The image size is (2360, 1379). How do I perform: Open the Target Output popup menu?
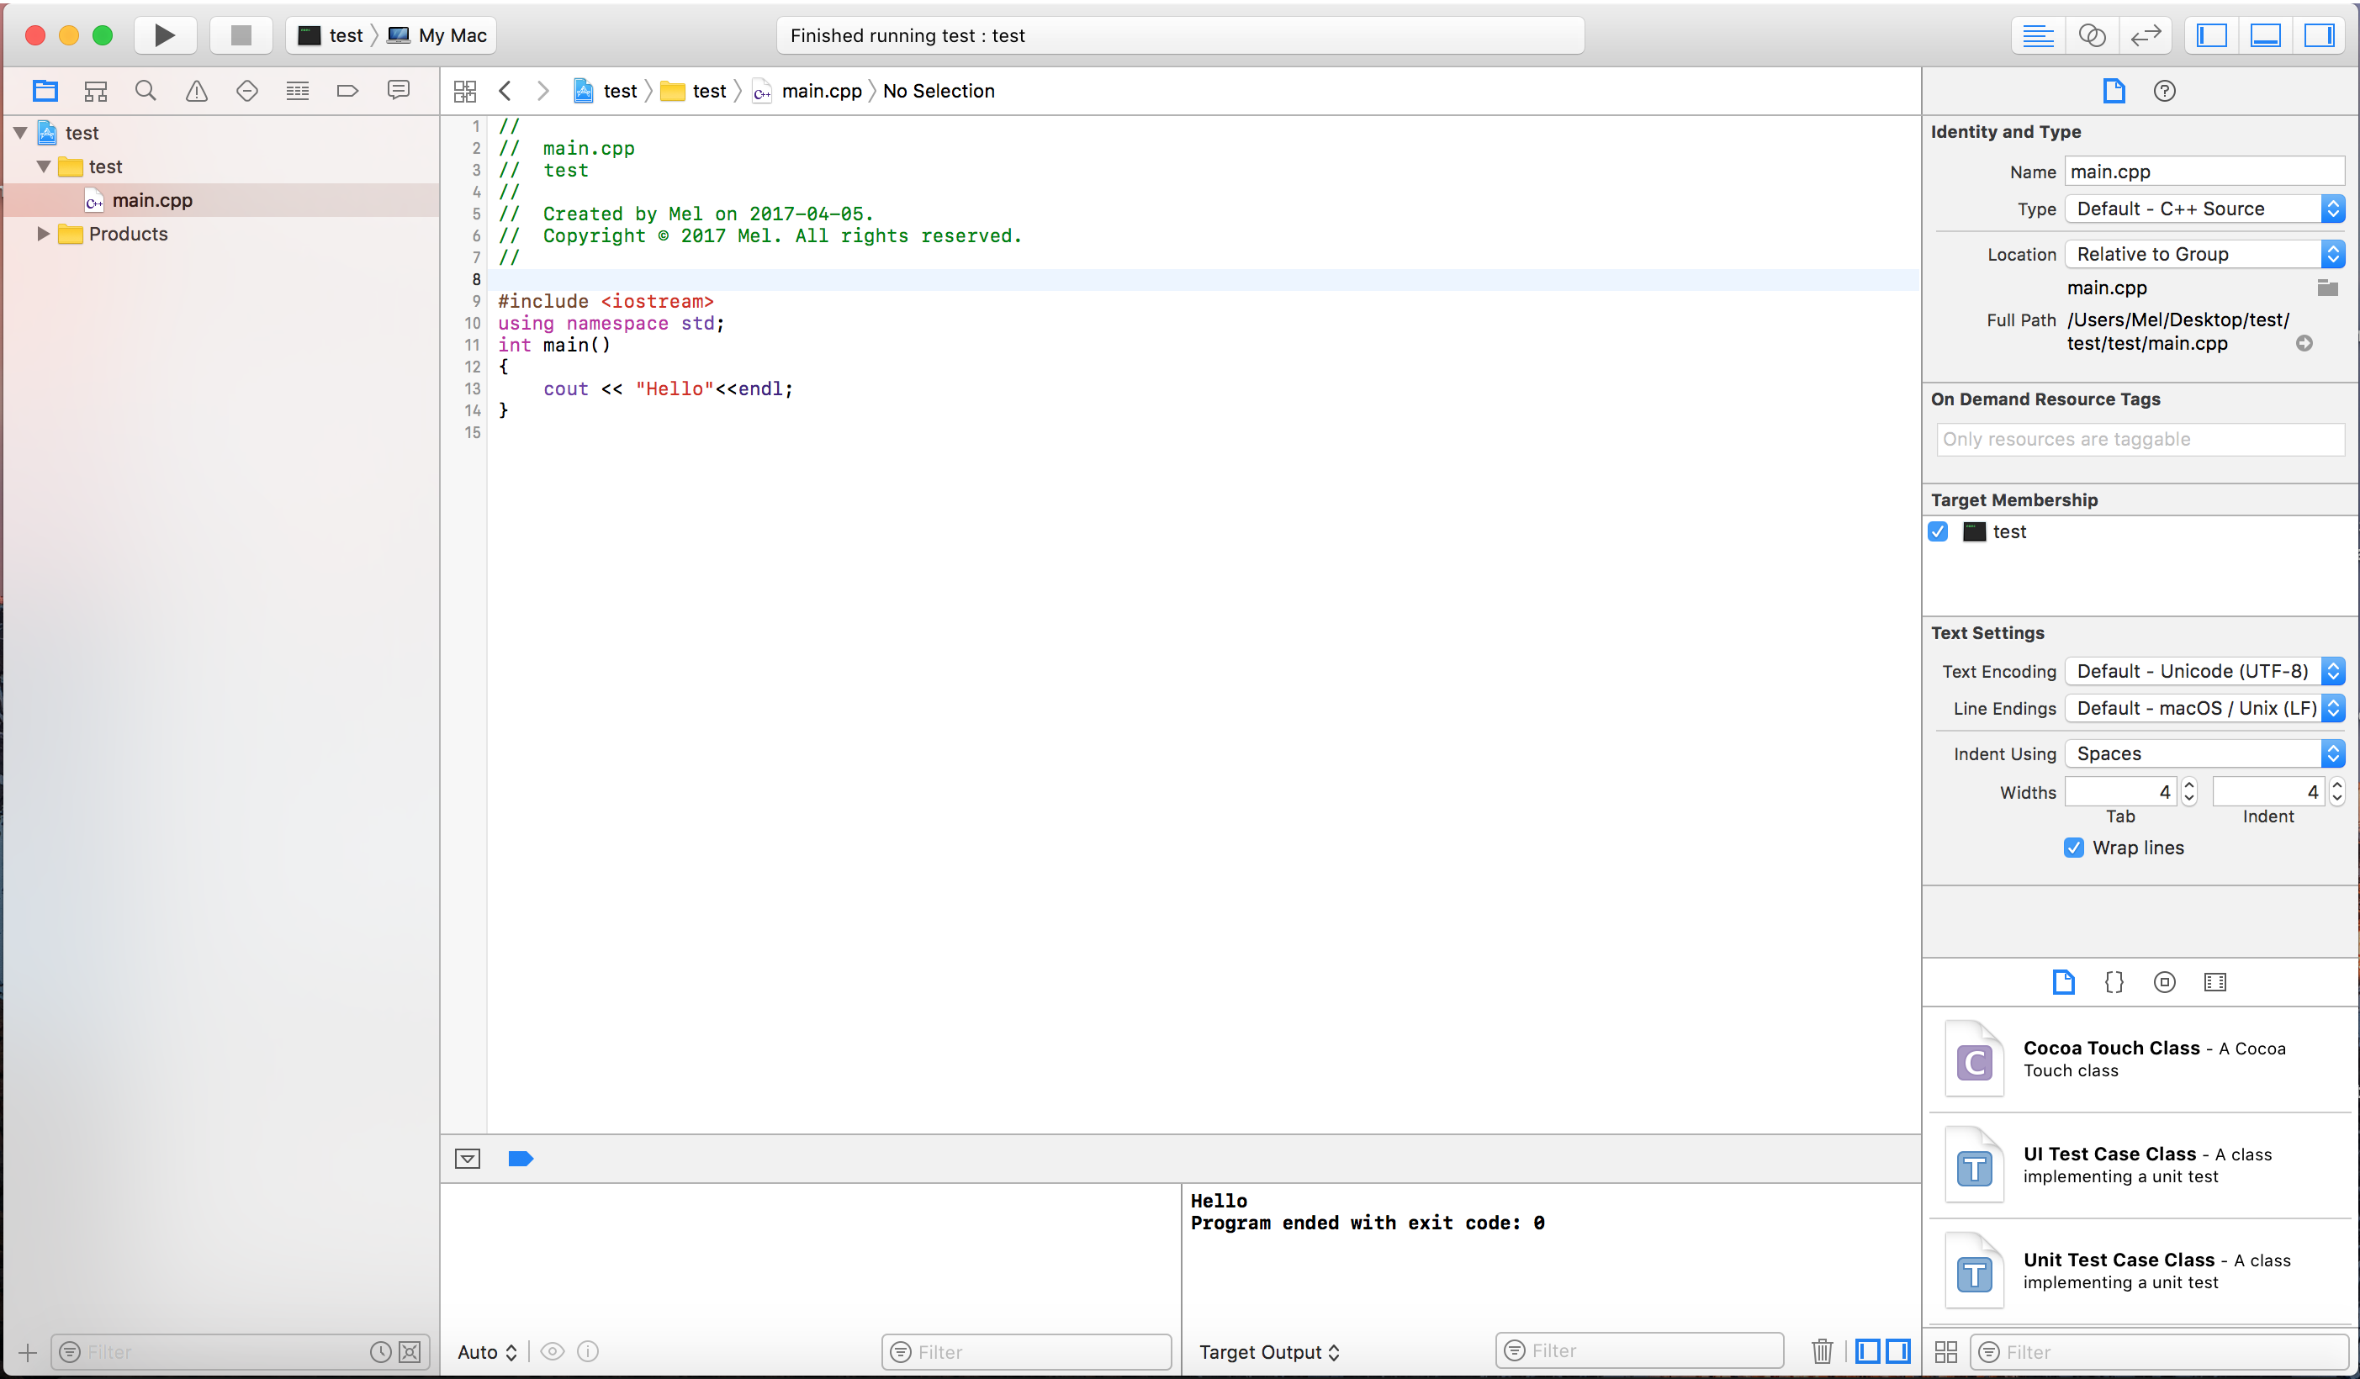pos(1268,1352)
